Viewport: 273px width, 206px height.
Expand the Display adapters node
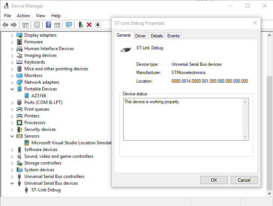click(12, 36)
